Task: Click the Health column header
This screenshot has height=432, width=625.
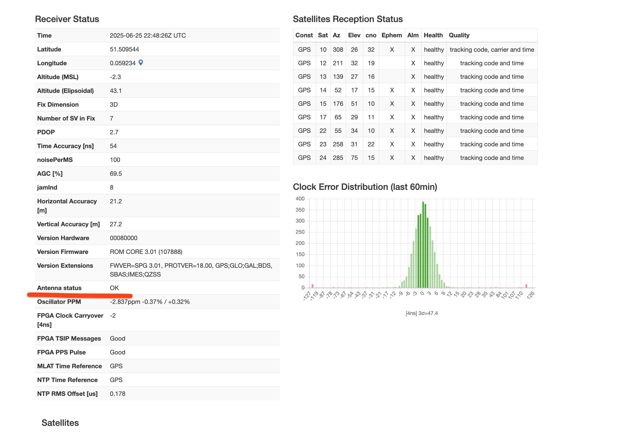Action: (433, 35)
